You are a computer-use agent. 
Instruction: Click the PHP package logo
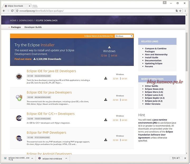click(19, 138)
